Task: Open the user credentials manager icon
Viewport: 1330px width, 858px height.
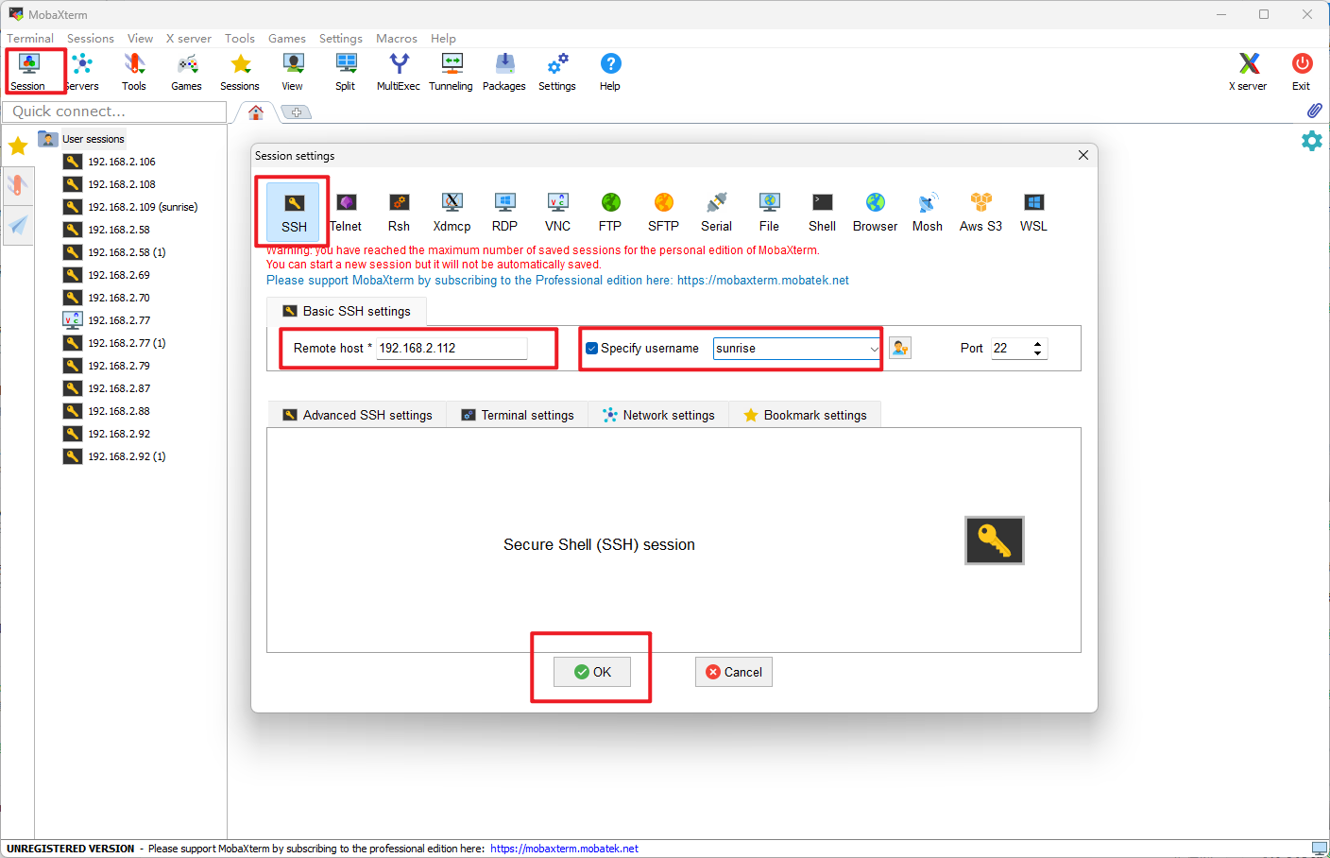Action: tap(900, 349)
